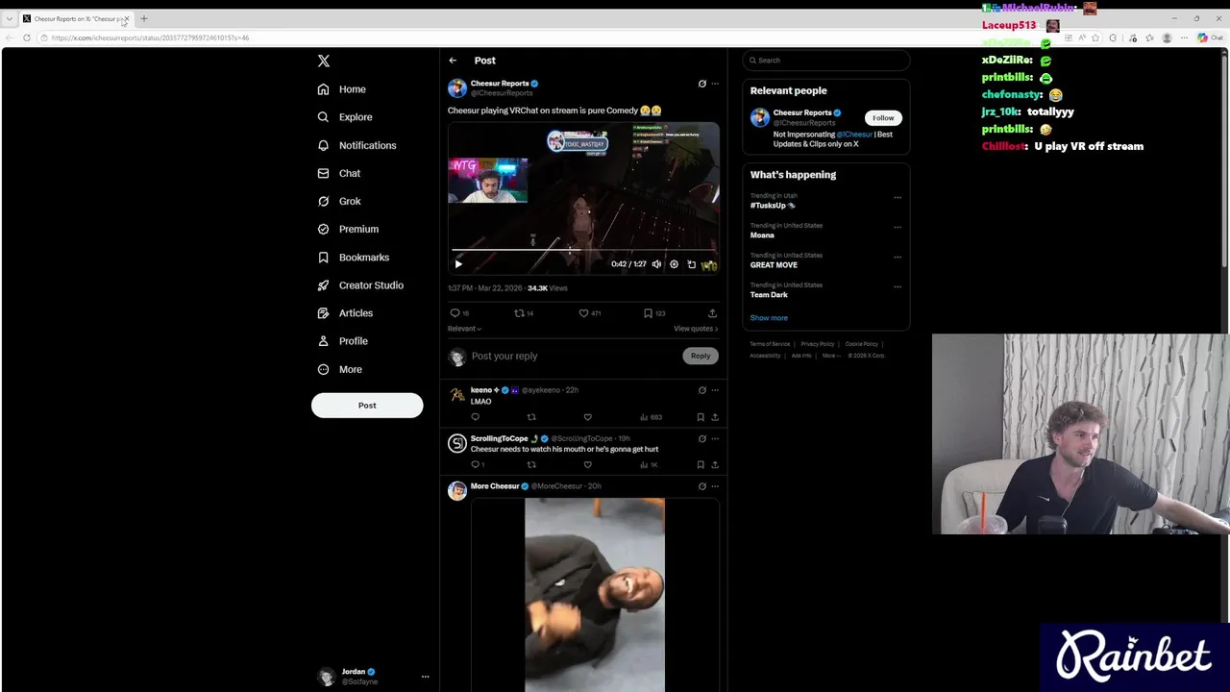Seek on the video progress bar
This screenshot has height=692, width=1230.
(583, 250)
